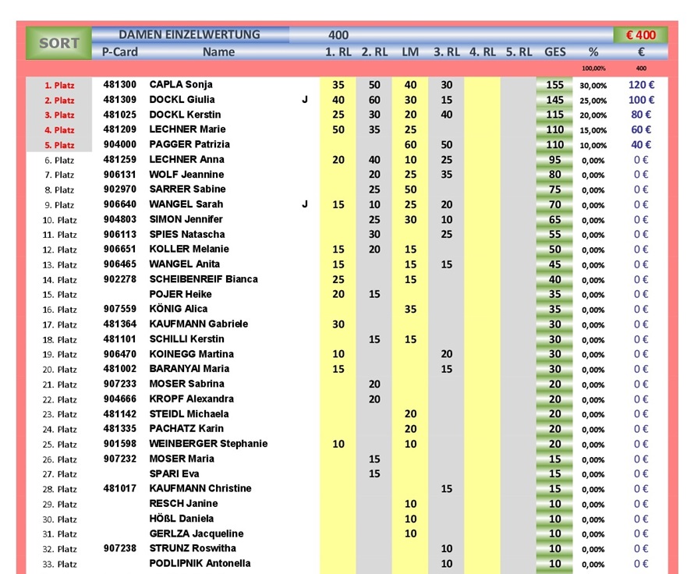
Task: Click PAGGER Patrizia's LM score 60
Action: [410, 145]
